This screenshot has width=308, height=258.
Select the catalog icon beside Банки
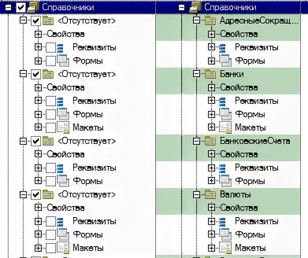point(210,74)
